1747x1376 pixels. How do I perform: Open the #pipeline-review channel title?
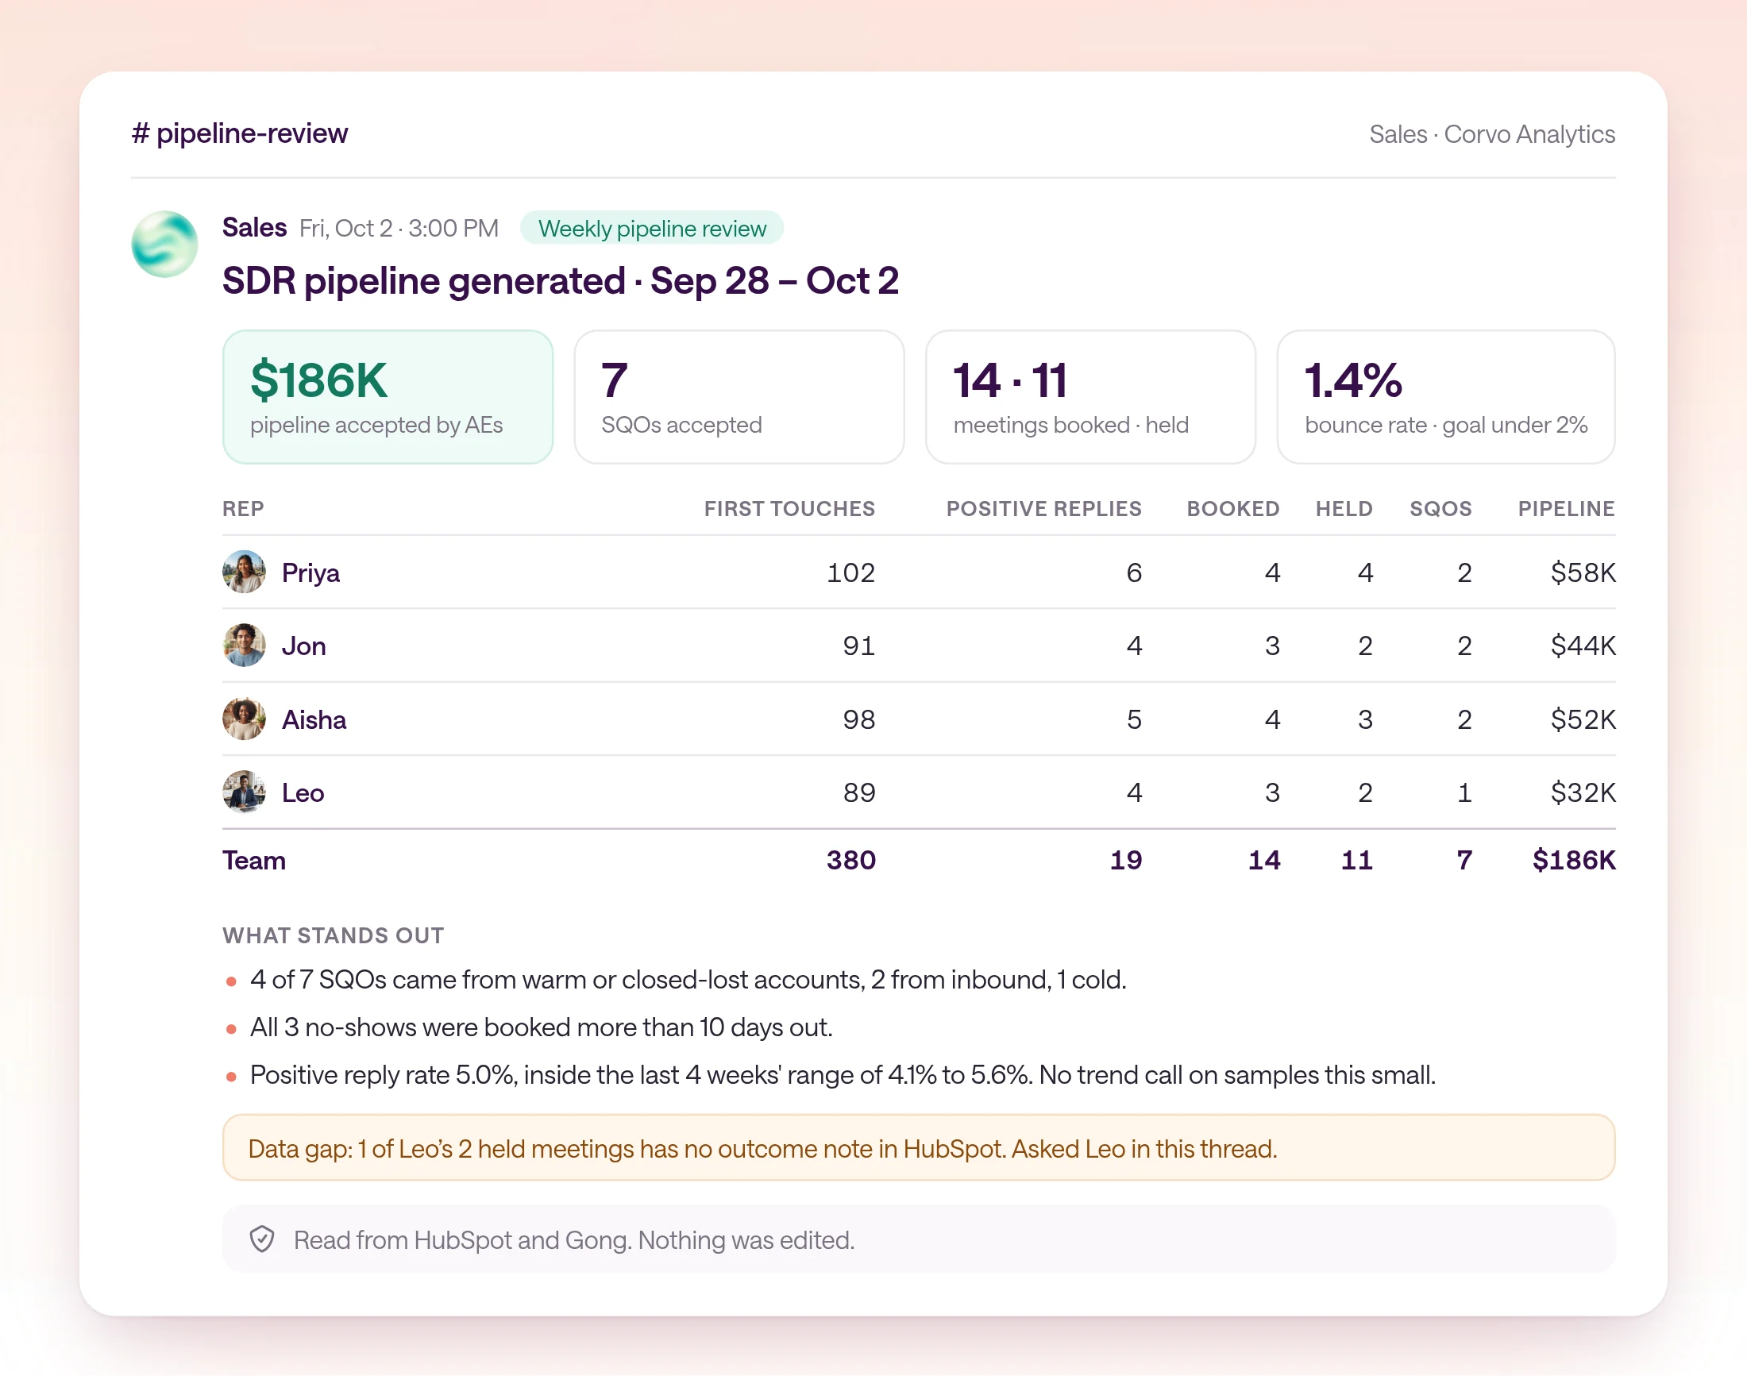click(239, 133)
